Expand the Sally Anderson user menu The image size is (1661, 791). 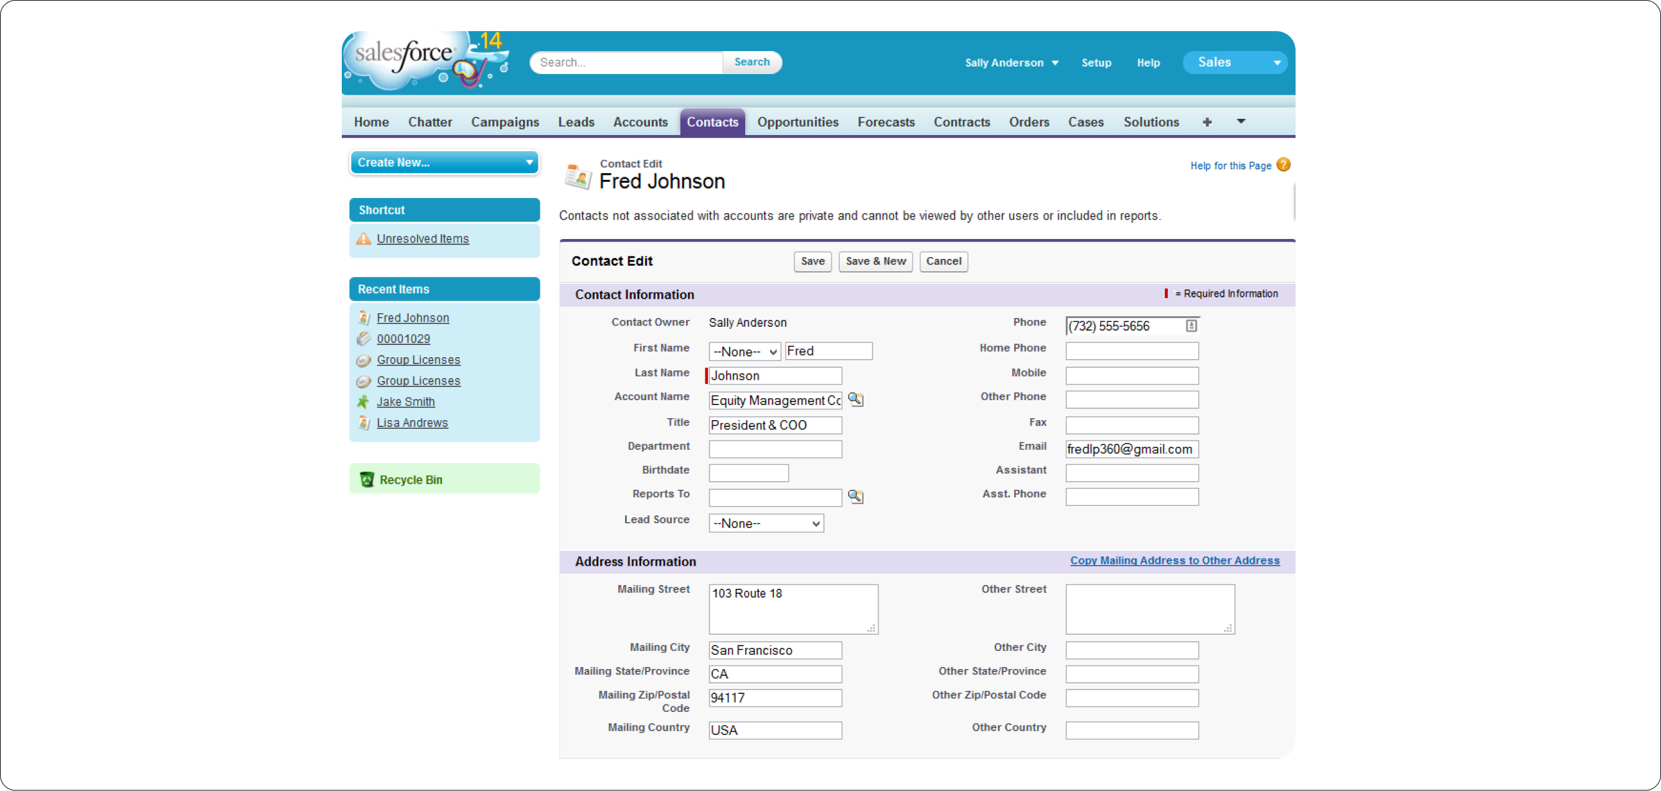click(1011, 62)
